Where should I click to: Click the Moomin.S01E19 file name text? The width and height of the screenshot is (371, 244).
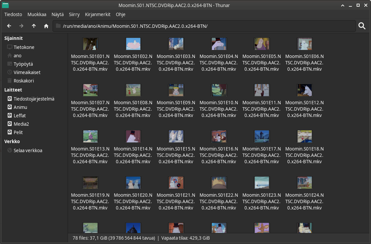(90, 201)
